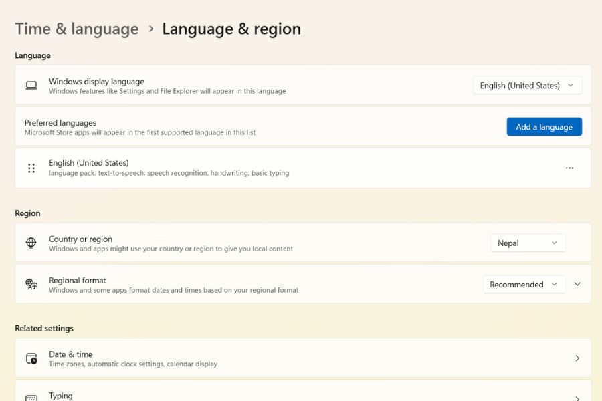The image size is (602, 401).
Task: Click the chevron arrow on Date & time row
Action: pos(577,358)
